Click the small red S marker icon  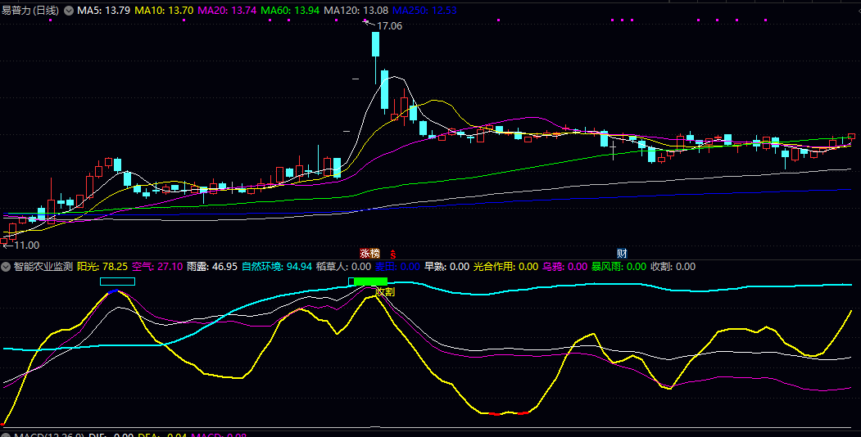click(x=392, y=254)
